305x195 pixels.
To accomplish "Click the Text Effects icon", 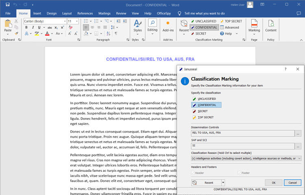I will click(26, 33).
